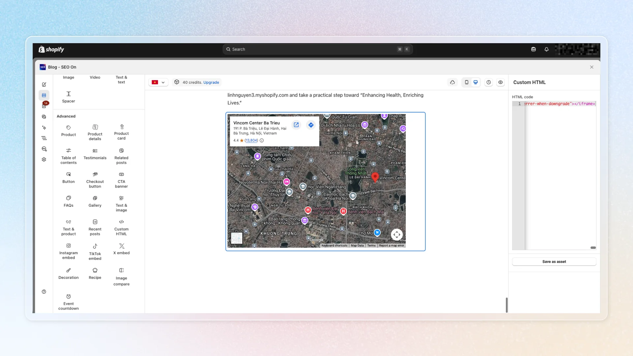Click the Upgrade link
The height and width of the screenshot is (356, 633).
click(211, 82)
